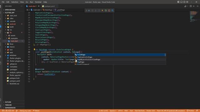Toggle panel layout icon in title bar
Screen dimensions: 200x112
click(181, 2)
